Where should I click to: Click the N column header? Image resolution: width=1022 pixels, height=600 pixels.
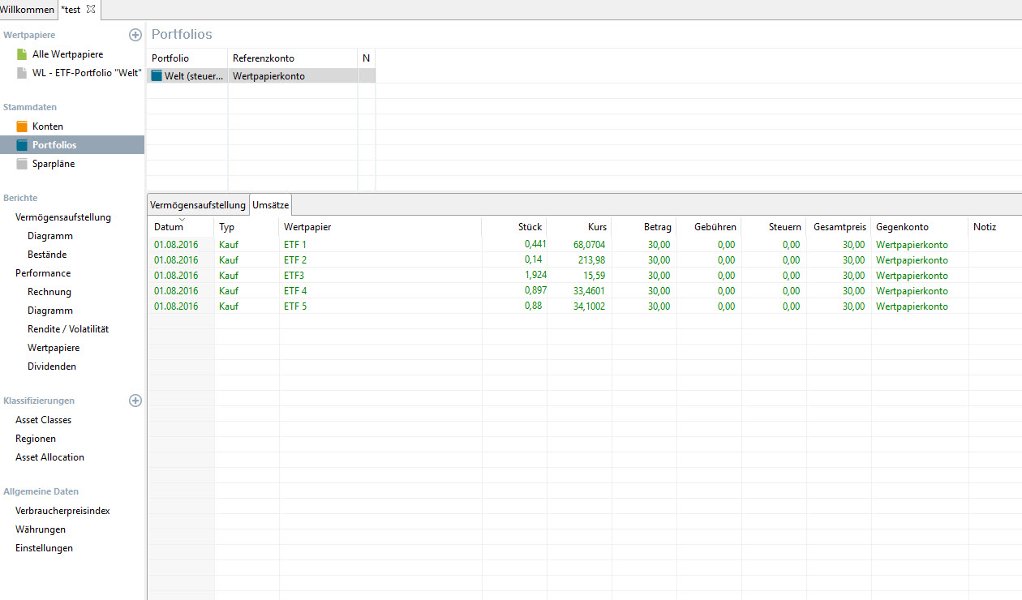[367, 58]
